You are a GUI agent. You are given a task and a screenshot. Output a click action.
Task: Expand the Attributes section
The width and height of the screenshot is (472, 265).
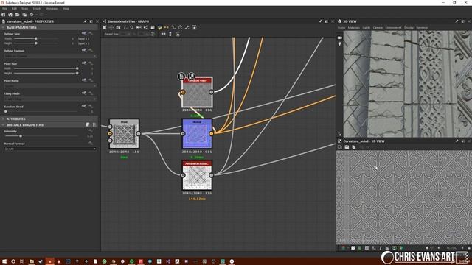pyautogui.click(x=3, y=119)
